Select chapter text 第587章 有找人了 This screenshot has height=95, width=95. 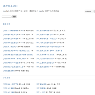[x=26, y=35]
